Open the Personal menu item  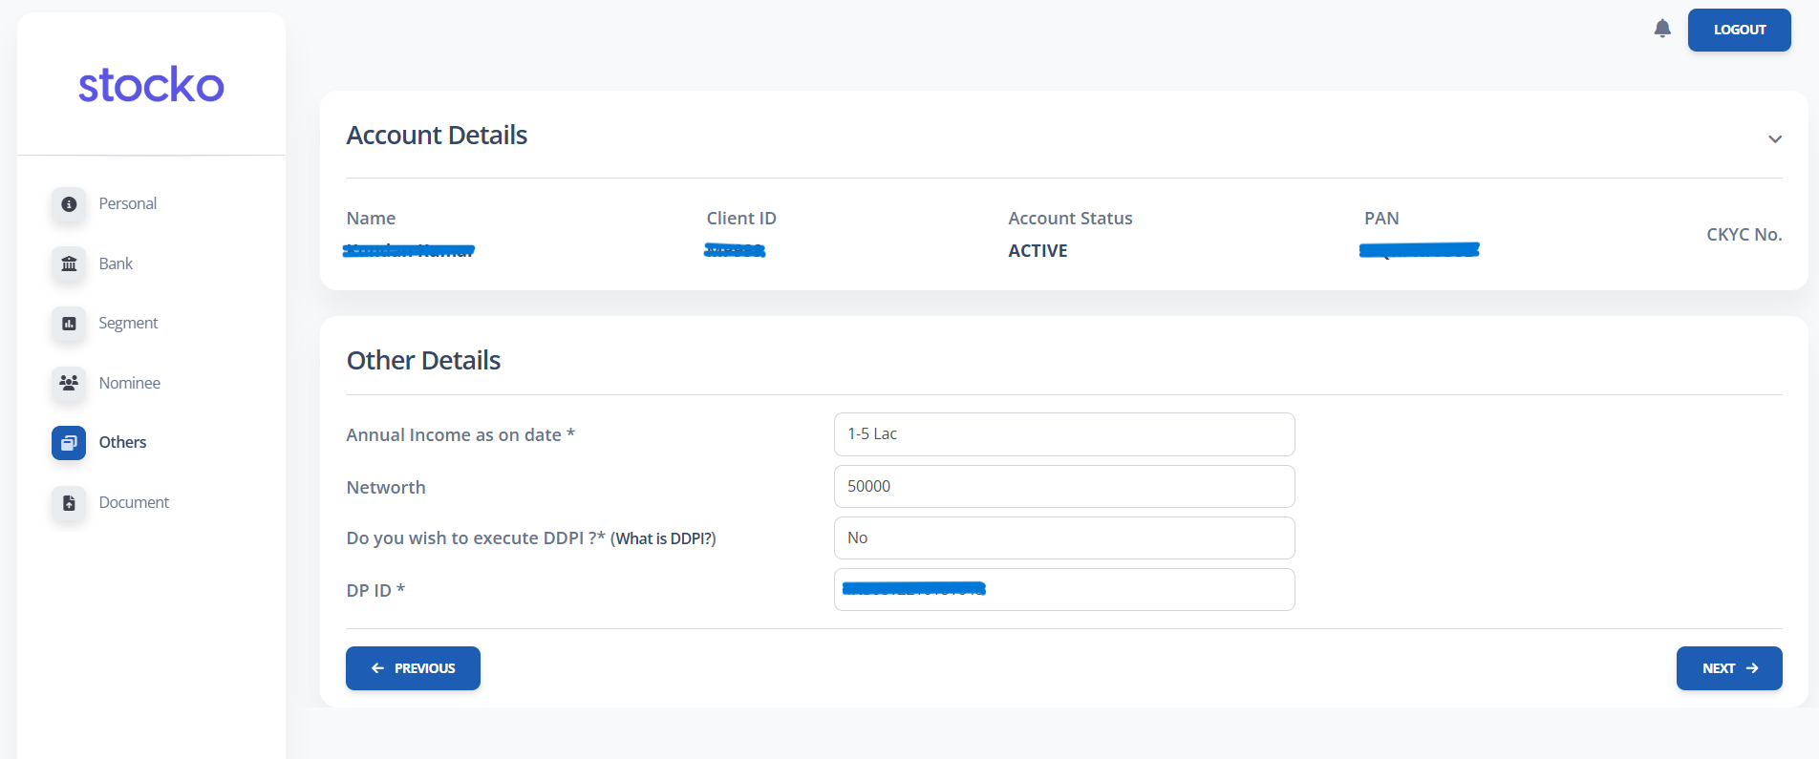coord(128,204)
